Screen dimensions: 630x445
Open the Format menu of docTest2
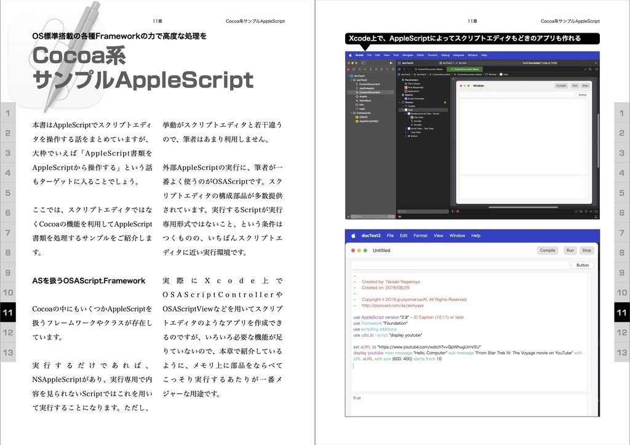[420, 236]
